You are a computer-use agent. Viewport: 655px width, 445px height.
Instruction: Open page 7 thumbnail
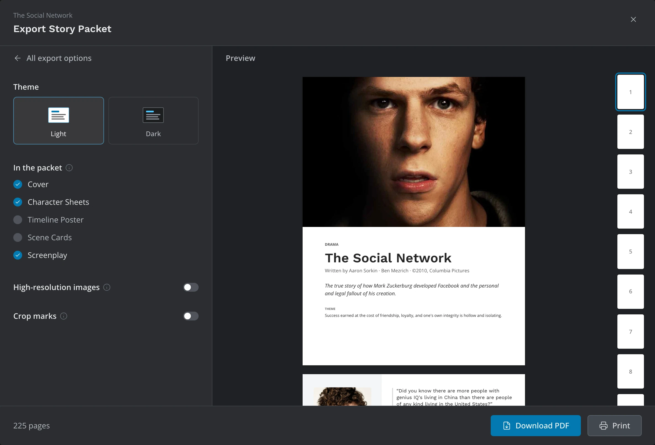tap(630, 332)
